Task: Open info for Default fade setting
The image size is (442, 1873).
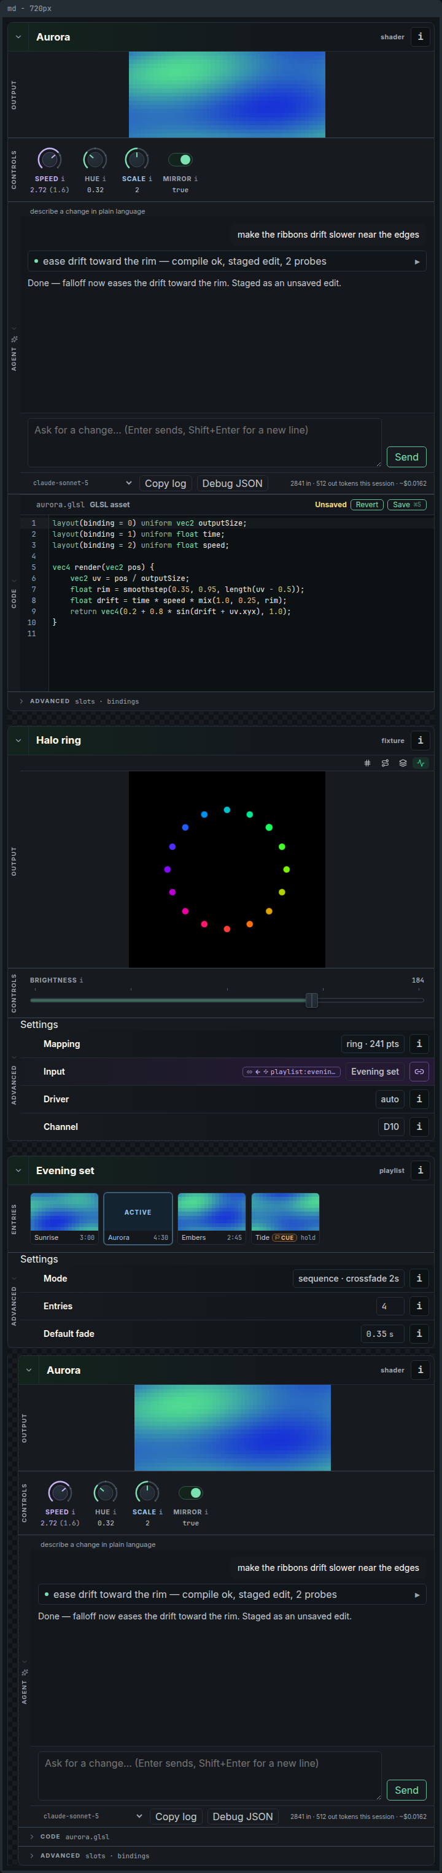Action: [x=419, y=1333]
